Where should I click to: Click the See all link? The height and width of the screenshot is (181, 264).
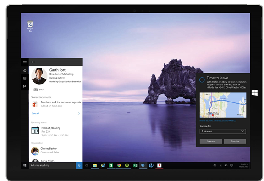pos(35,113)
